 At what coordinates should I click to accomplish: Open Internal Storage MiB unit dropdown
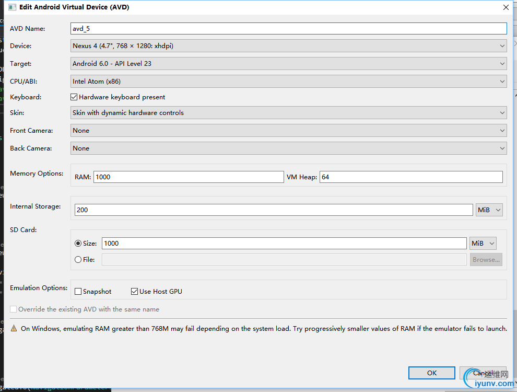489,210
